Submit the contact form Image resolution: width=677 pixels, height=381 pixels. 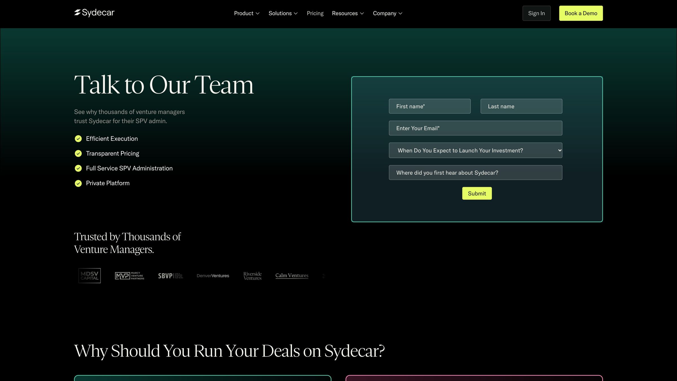point(477,193)
